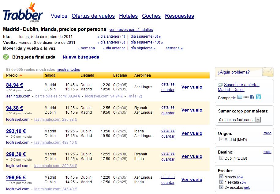Image resolution: width=280 pixels, height=194 pixels.
Task: Sort results by Llegada column
Action: click(87, 75)
